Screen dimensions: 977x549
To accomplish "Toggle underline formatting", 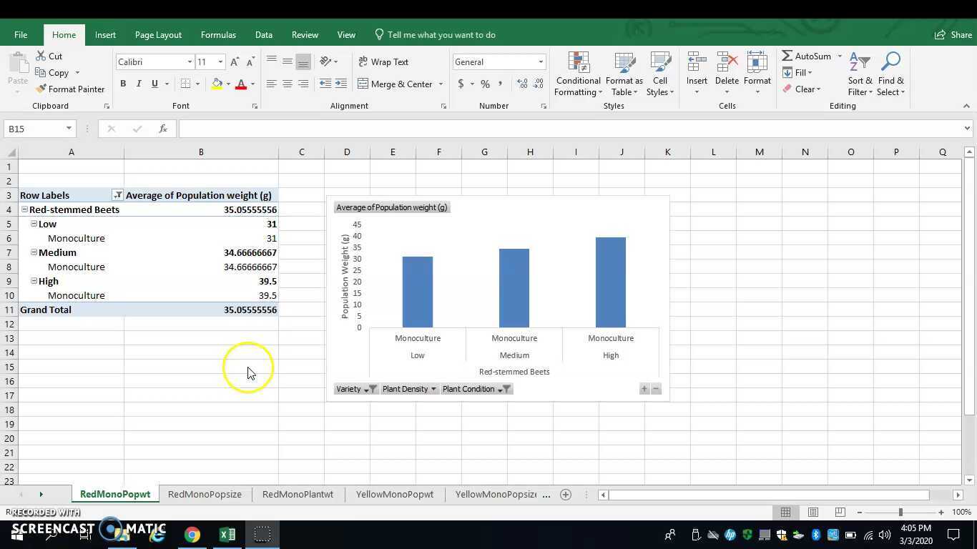I will pyautogui.click(x=154, y=84).
